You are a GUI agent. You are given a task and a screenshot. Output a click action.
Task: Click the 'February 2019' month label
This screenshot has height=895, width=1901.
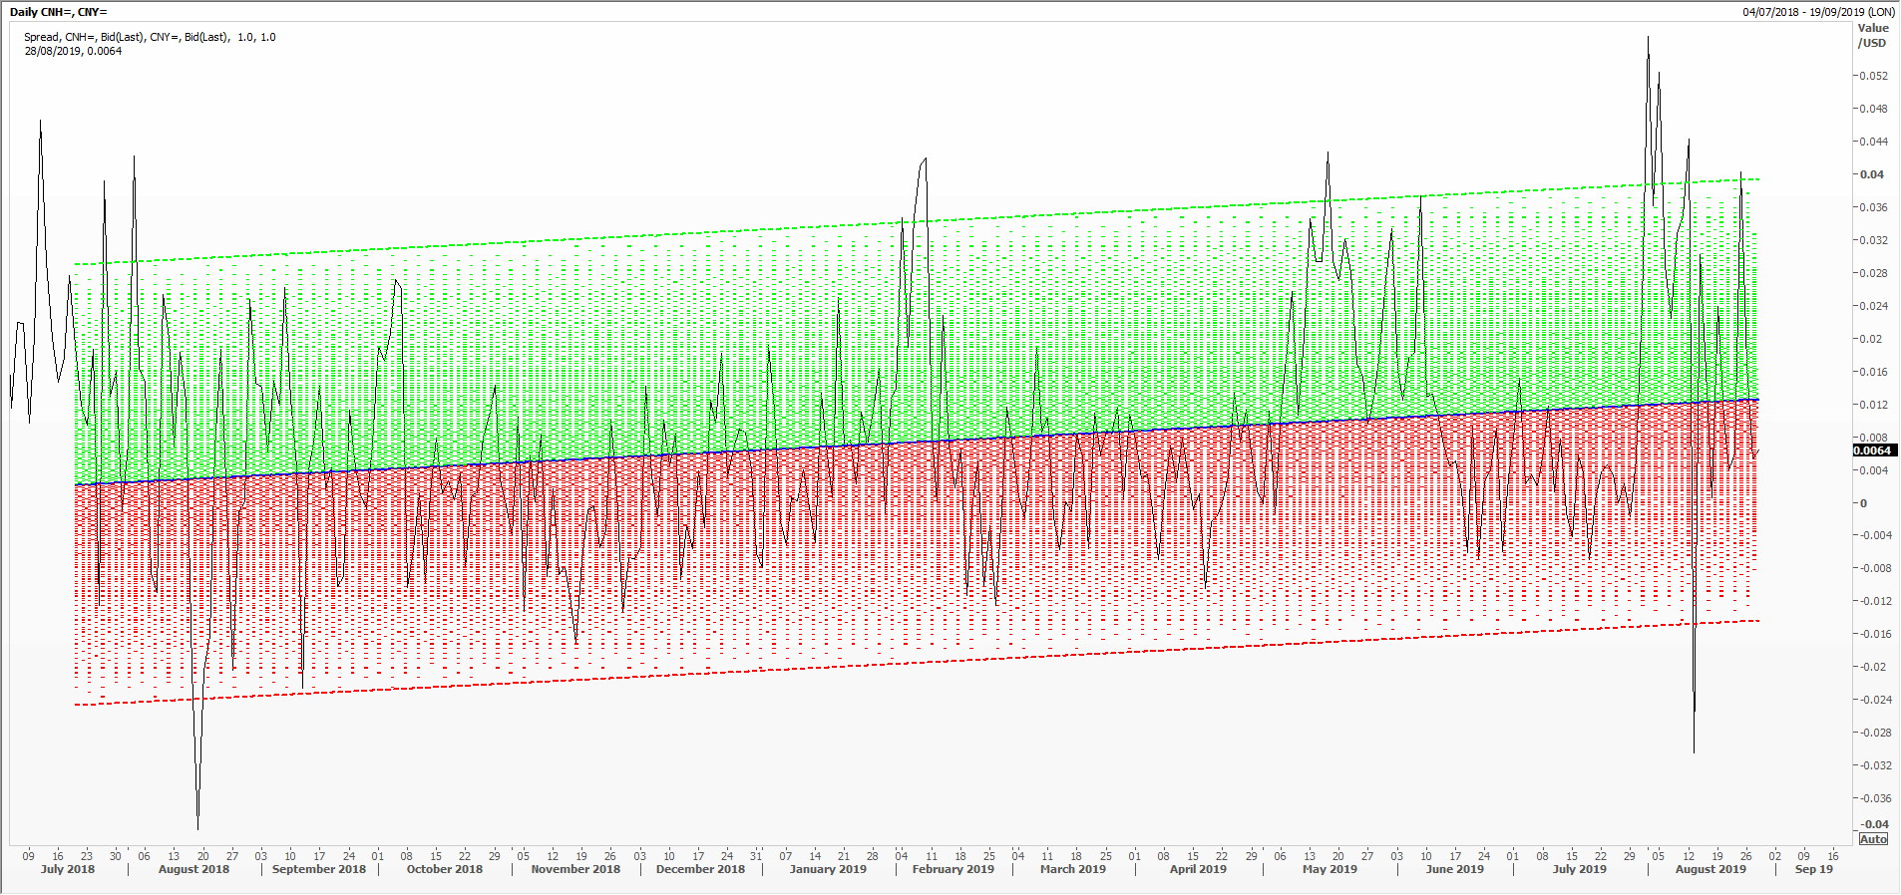[x=953, y=869]
